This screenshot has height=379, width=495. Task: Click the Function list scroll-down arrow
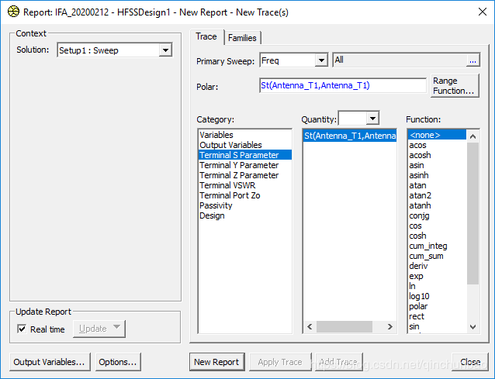tap(473, 327)
